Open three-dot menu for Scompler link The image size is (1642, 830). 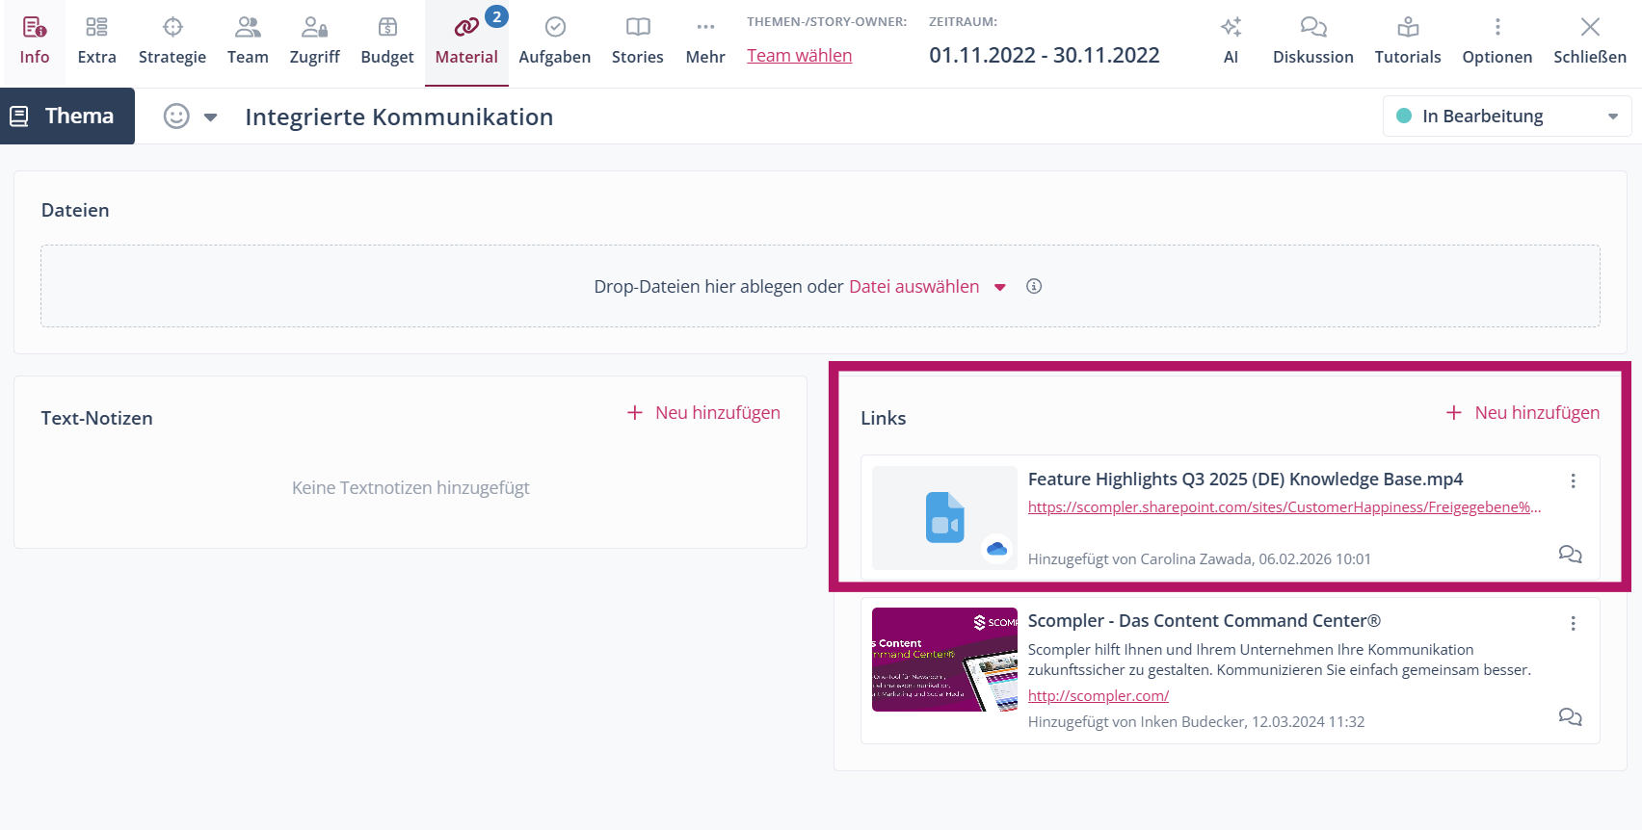[1573, 623]
